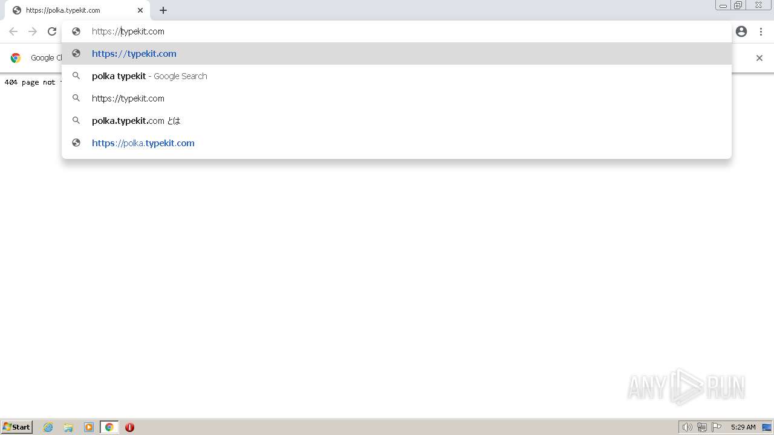Click the globe icon beside https://polka.typekit.com suggestion
The width and height of the screenshot is (774, 435).
coord(76,143)
